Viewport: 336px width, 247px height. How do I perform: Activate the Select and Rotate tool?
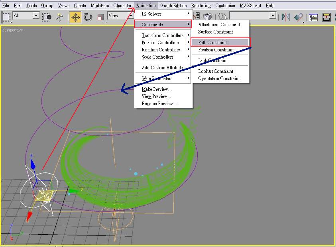(x=88, y=17)
